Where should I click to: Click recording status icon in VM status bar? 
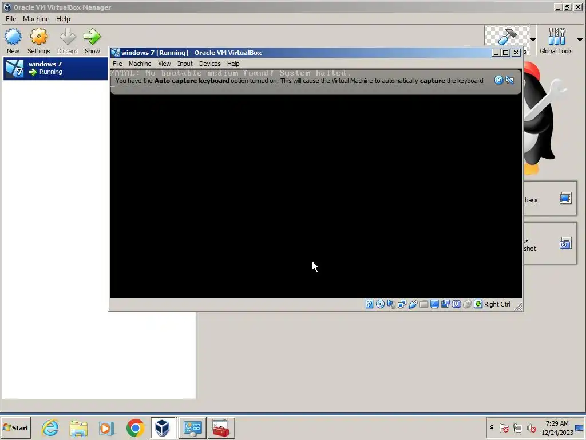(445, 304)
